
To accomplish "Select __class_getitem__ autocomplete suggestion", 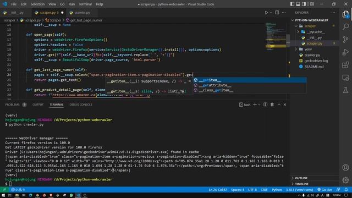I will click(250, 90).
